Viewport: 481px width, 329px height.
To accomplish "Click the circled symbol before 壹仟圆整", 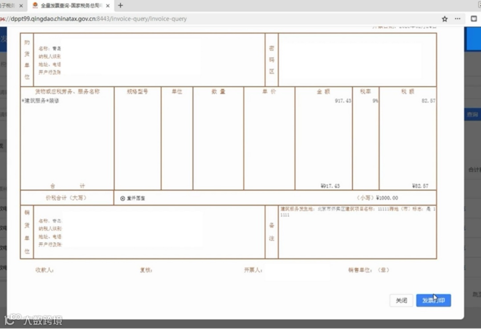I will coord(123,198).
